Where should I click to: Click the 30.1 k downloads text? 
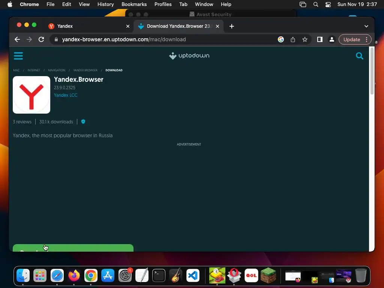pos(56,122)
